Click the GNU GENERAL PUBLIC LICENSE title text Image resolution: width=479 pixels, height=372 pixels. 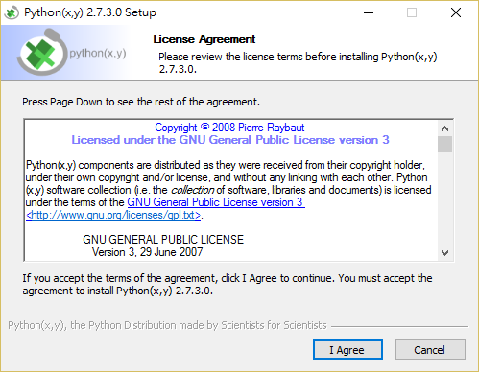163,240
